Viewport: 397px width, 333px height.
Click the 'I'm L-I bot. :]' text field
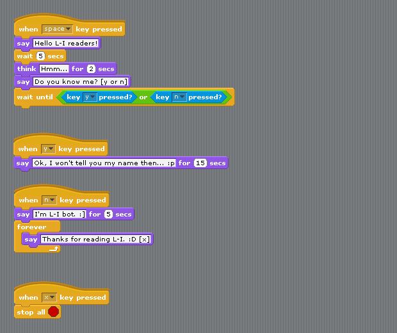click(x=60, y=215)
